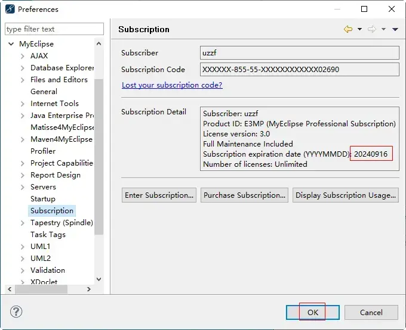Expand the Maven4MyEclipse node
This screenshot has width=406, height=330.
click(x=23, y=139)
